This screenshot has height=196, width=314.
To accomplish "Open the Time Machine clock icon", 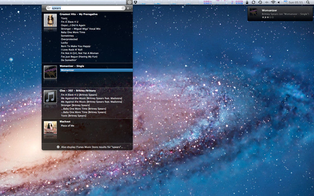I will pos(260,2).
